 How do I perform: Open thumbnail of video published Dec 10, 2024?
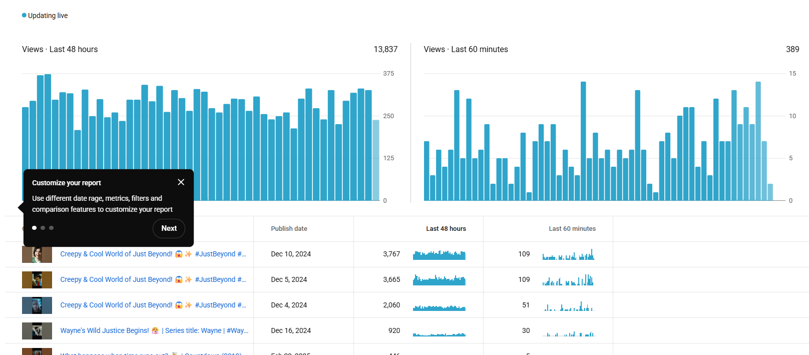point(37,254)
